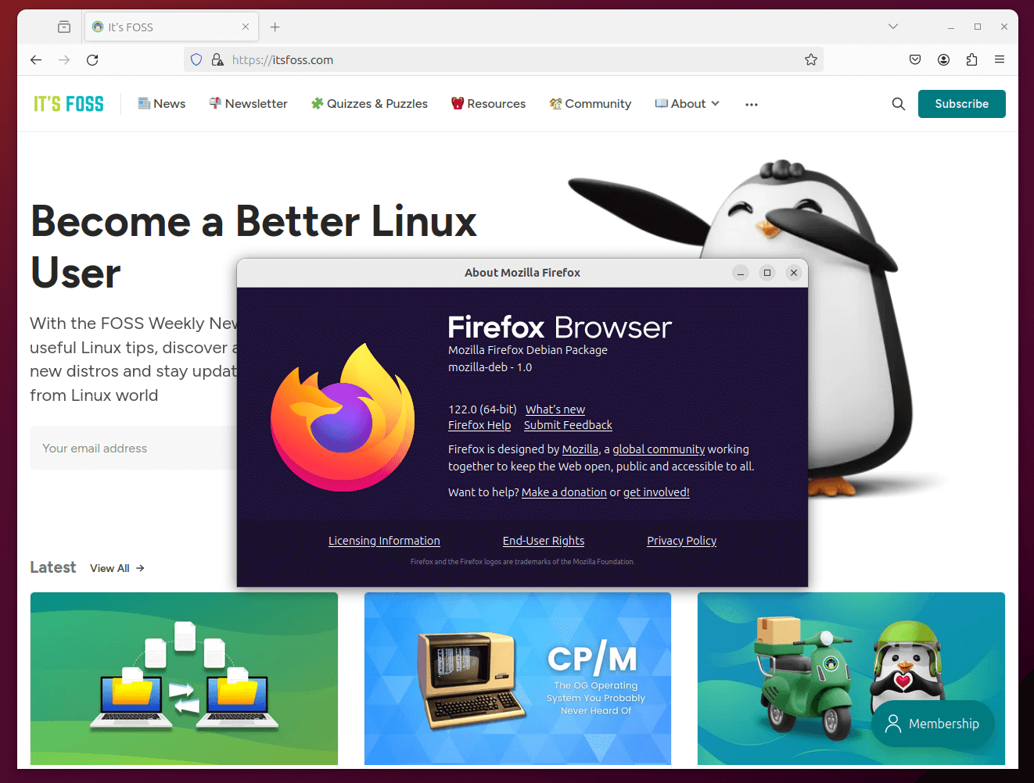1034x783 pixels.
Task: Open the ellipsis for more navigation items
Action: tap(751, 104)
